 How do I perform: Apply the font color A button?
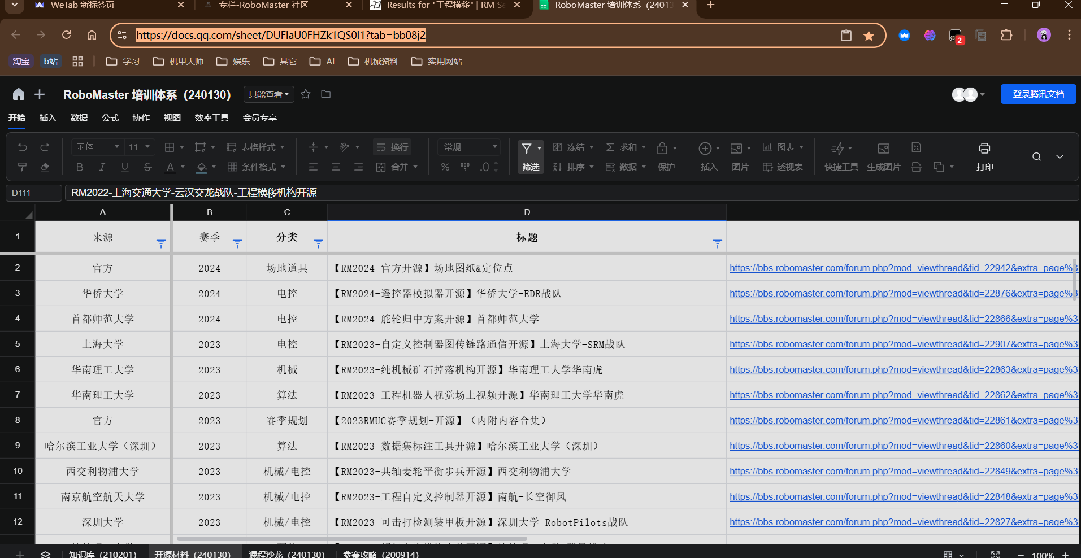point(170,167)
